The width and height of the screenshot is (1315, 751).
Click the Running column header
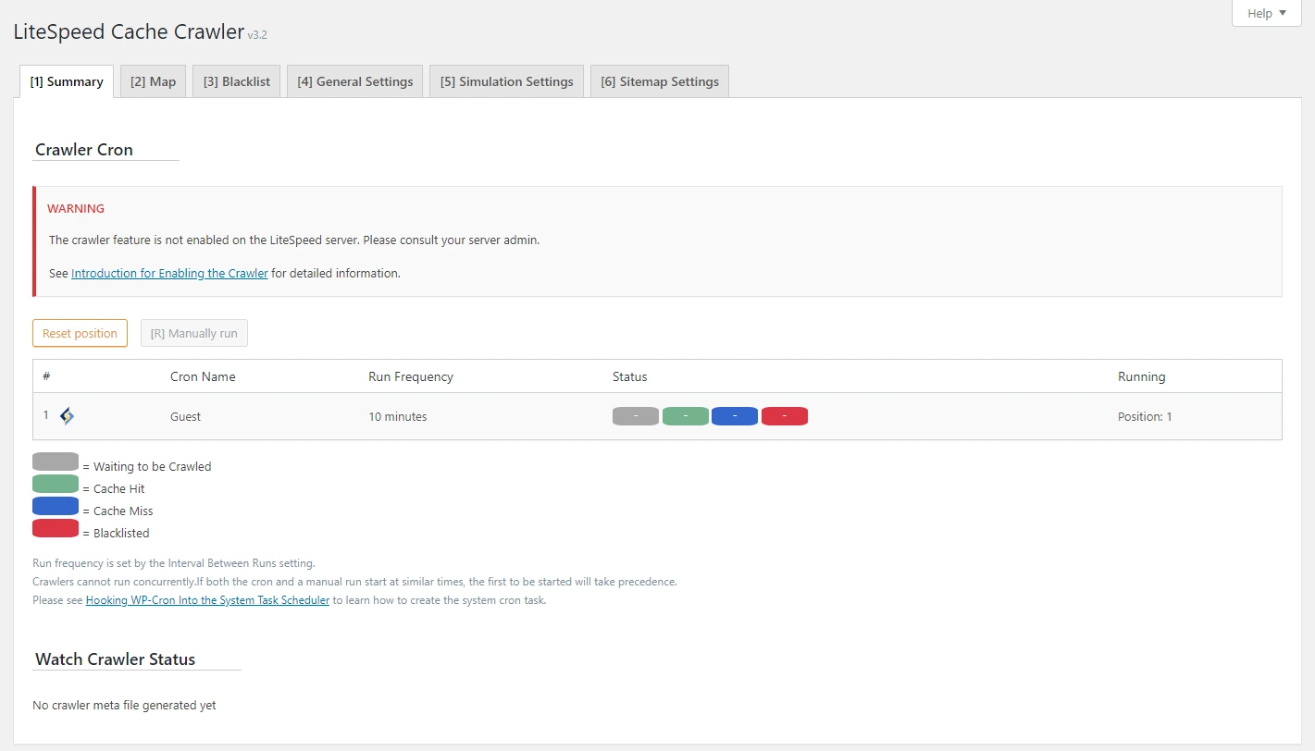tap(1142, 376)
